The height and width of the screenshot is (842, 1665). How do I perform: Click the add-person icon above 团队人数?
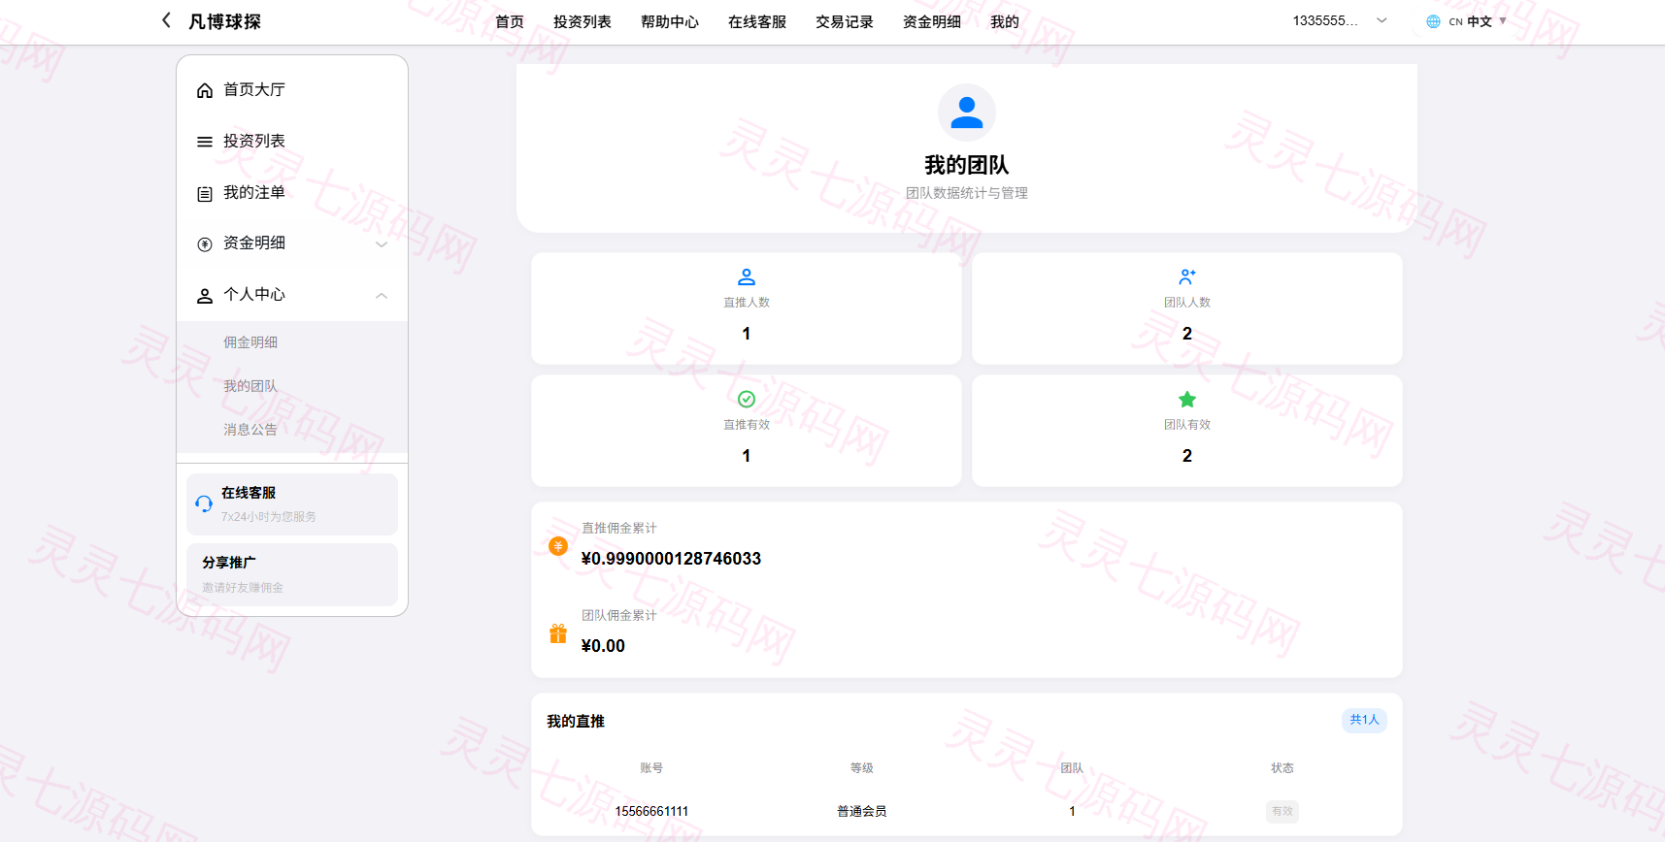(x=1187, y=277)
